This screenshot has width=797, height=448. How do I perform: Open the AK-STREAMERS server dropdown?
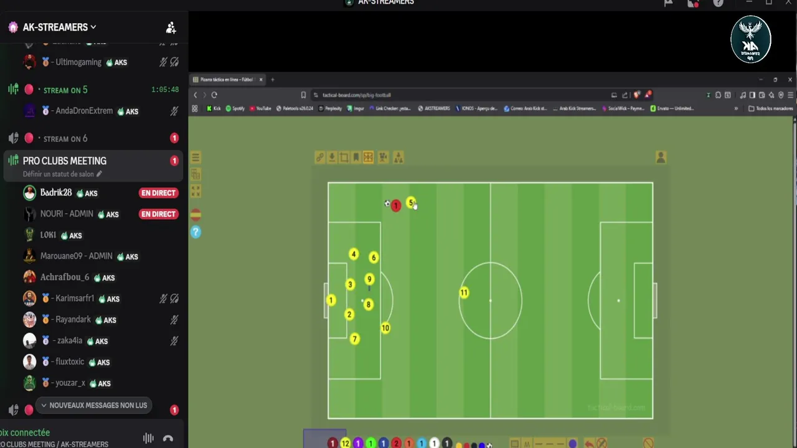click(x=59, y=27)
